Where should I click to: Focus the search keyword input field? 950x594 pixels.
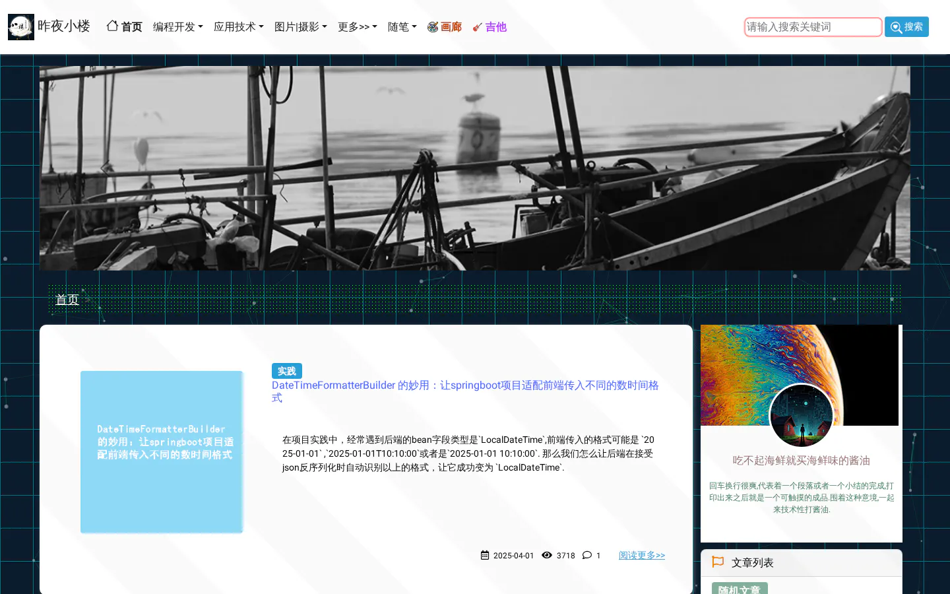click(x=813, y=27)
